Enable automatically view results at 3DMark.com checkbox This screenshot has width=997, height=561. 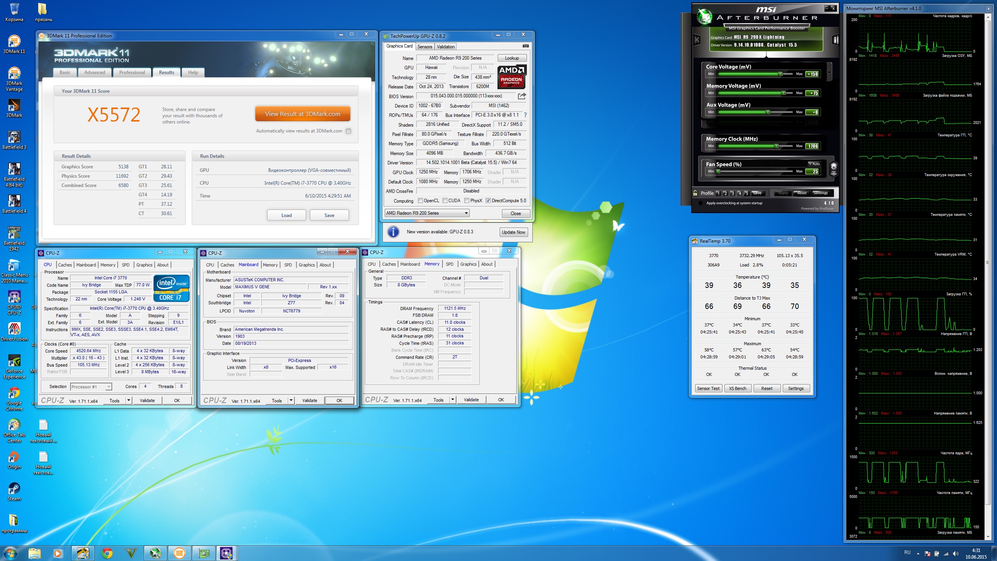[x=349, y=131]
